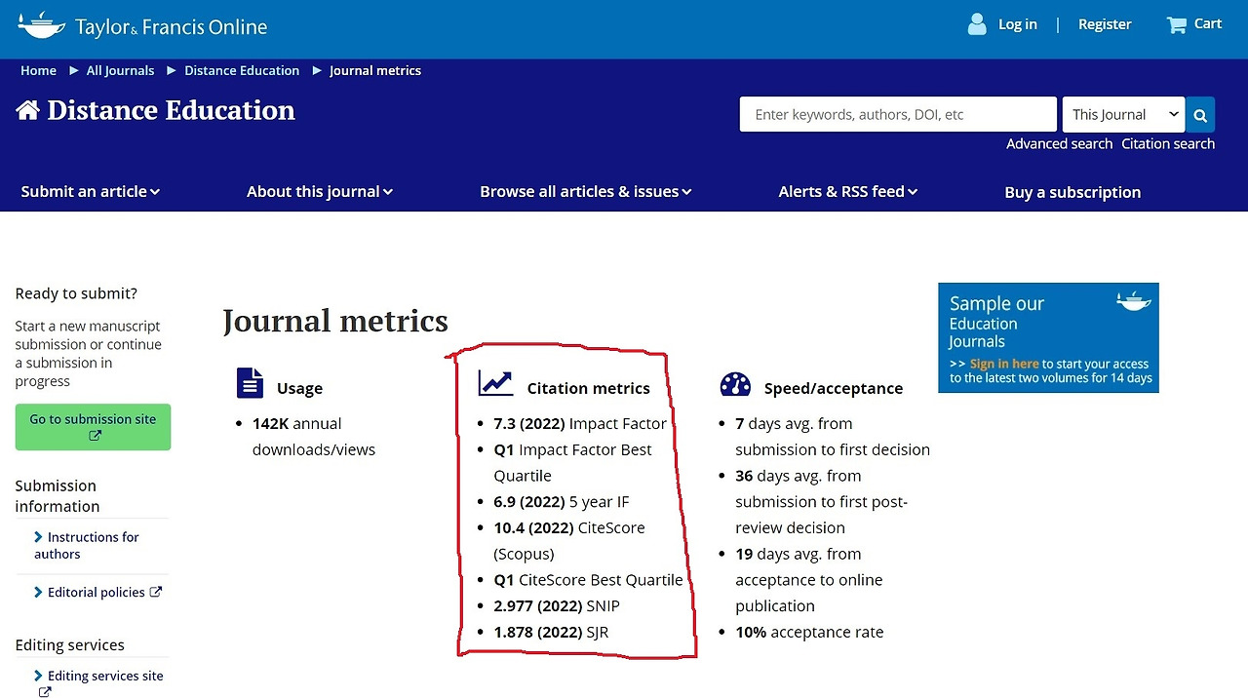Click the Journal metrics breadcrumb
Image resolution: width=1248 pixels, height=698 pixels.
pos(375,70)
